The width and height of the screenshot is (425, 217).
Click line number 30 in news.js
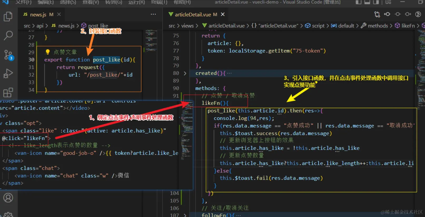coord(31,60)
